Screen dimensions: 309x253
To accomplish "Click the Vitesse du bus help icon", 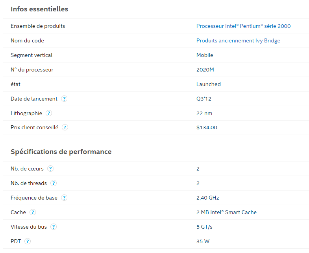I will pyautogui.click(x=54, y=227).
